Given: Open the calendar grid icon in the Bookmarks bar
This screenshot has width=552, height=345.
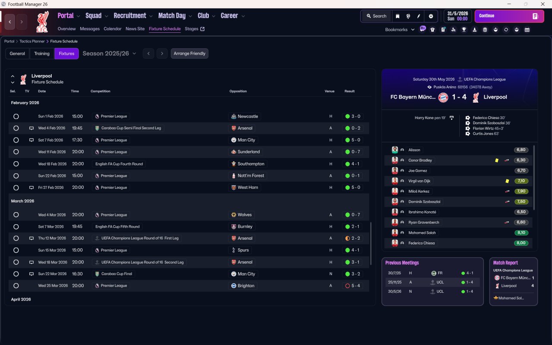Looking at the screenshot, I should (x=527, y=30).
